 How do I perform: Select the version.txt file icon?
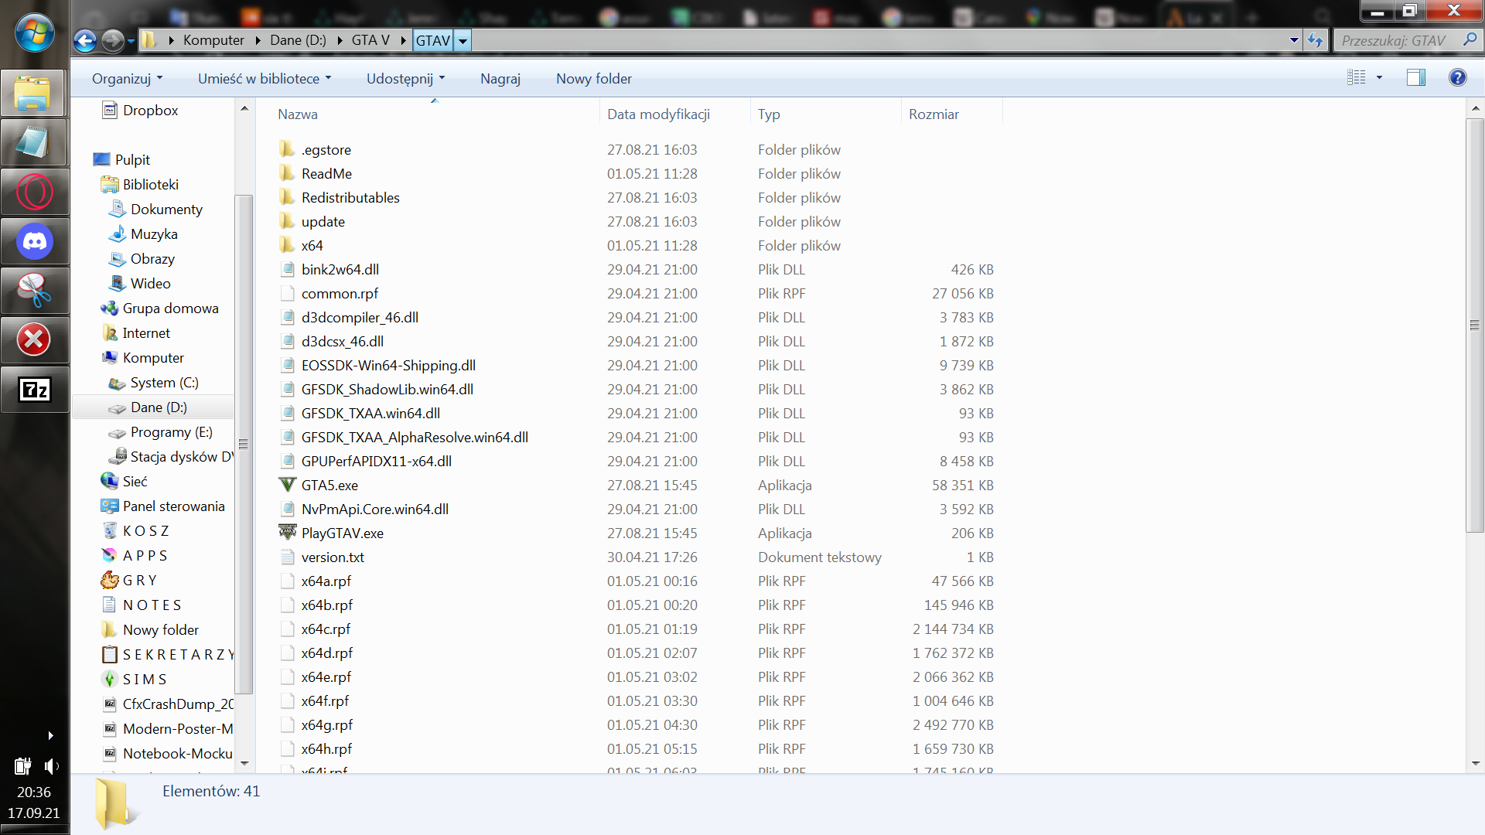point(288,557)
